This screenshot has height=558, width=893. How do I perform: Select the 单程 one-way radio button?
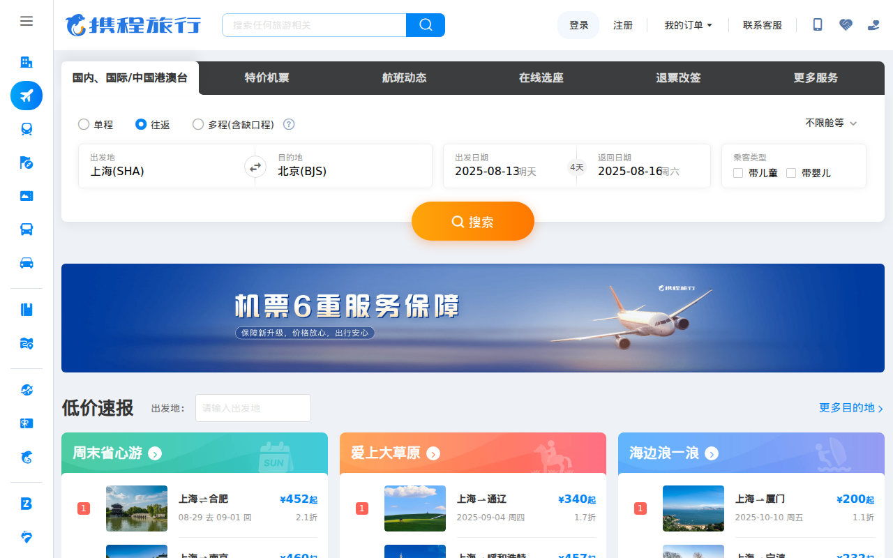[x=84, y=124]
